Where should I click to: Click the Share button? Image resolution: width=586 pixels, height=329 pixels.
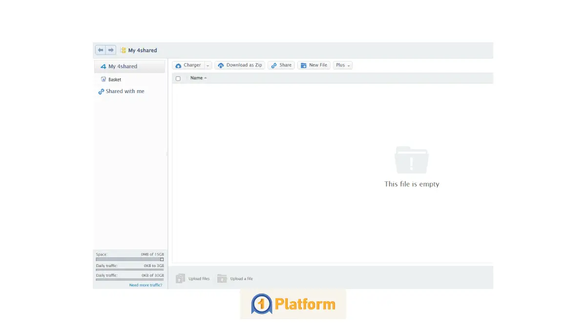tap(281, 65)
